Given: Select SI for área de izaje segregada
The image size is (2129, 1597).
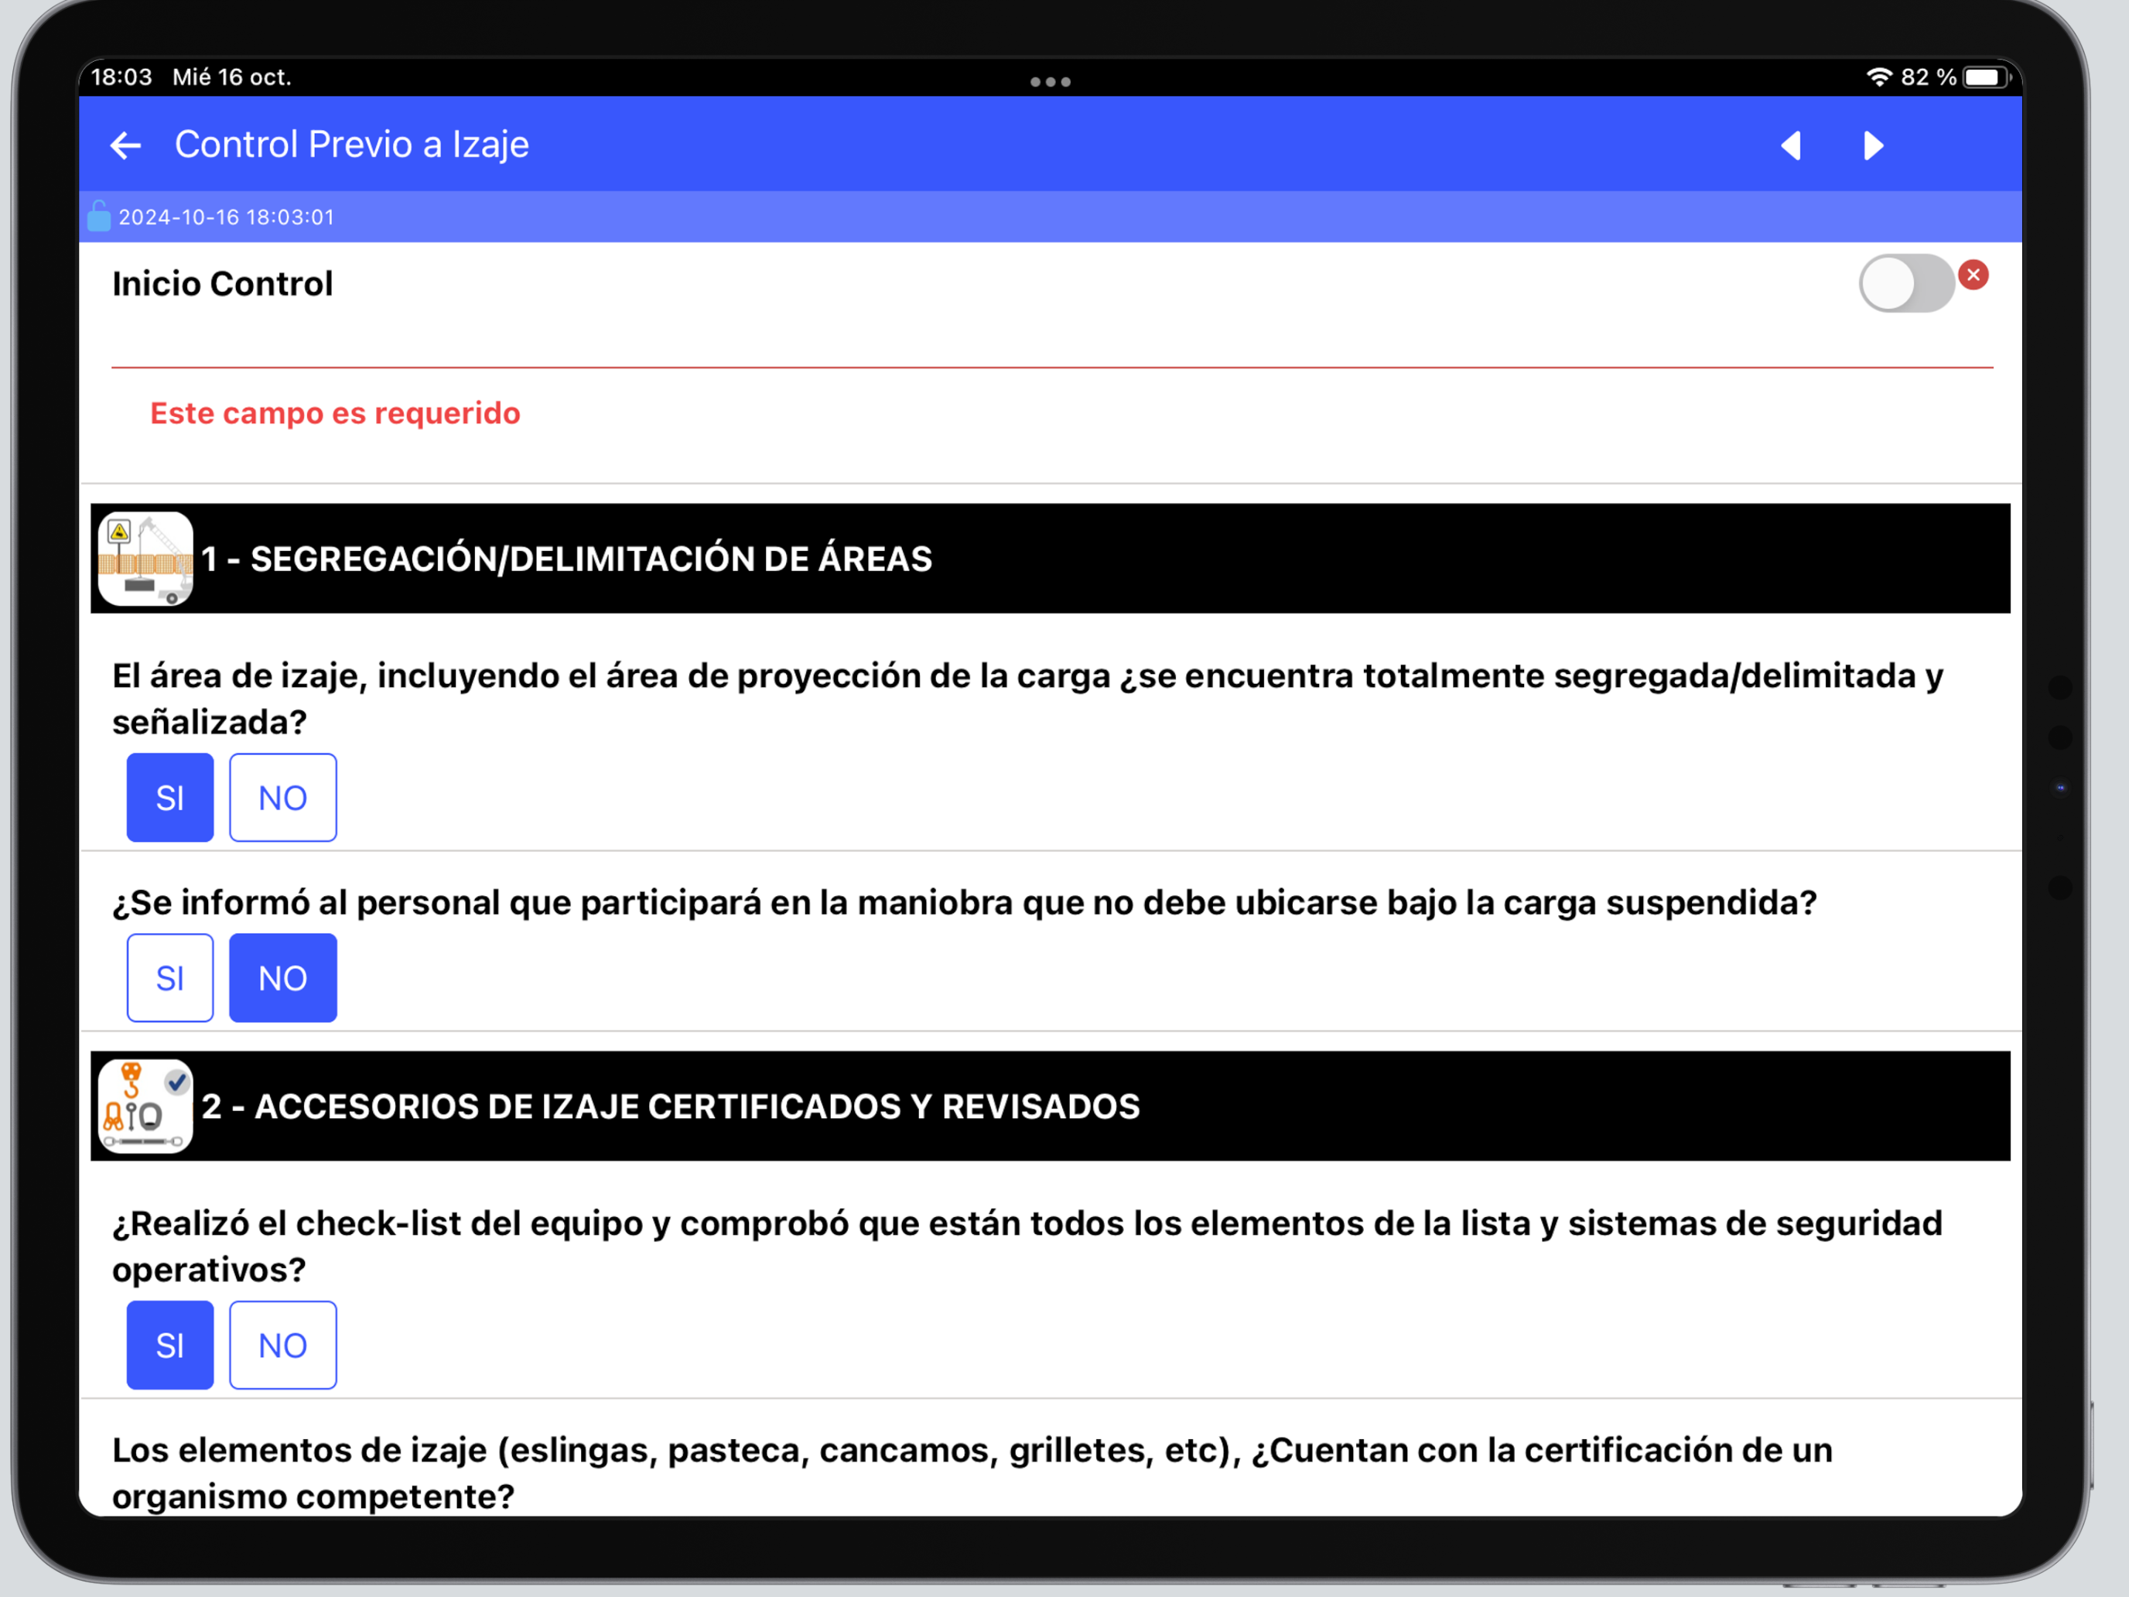Looking at the screenshot, I should pos(170,797).
